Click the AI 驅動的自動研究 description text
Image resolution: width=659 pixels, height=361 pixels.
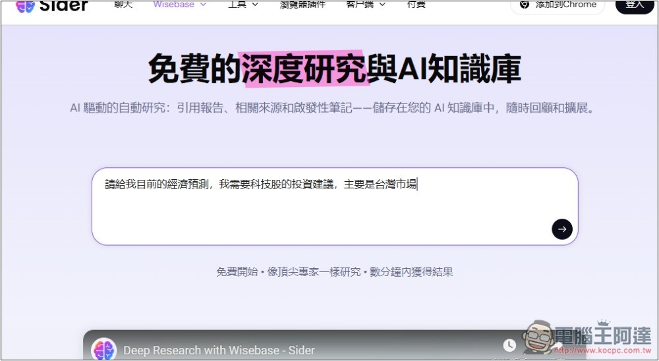[333, 108]
